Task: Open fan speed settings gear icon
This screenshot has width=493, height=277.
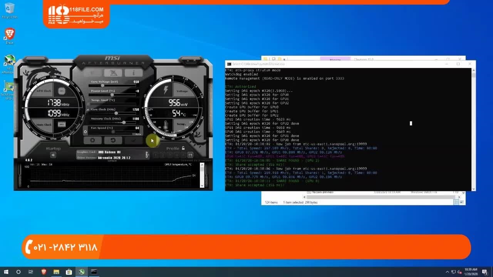Action: click(x=86, y=132)
